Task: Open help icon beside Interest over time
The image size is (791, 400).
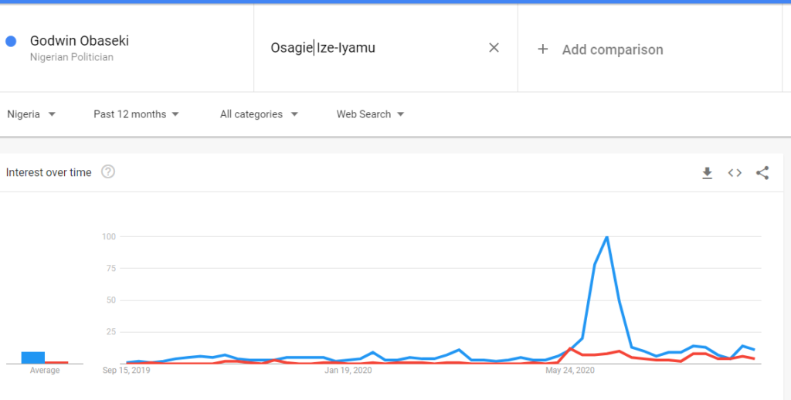Action: pyautogui.click(x=108, y=172)
